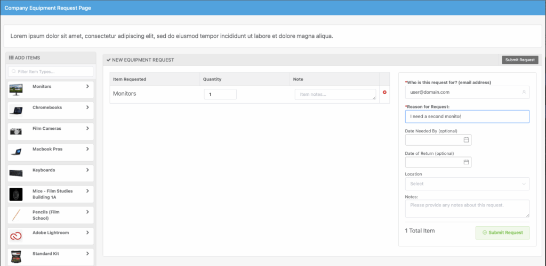Viewport: 546px width, 266px height.
Task: Click the Adobe Lightroom cloud icon
Action: pyautogui.click(x=16, y=236)
